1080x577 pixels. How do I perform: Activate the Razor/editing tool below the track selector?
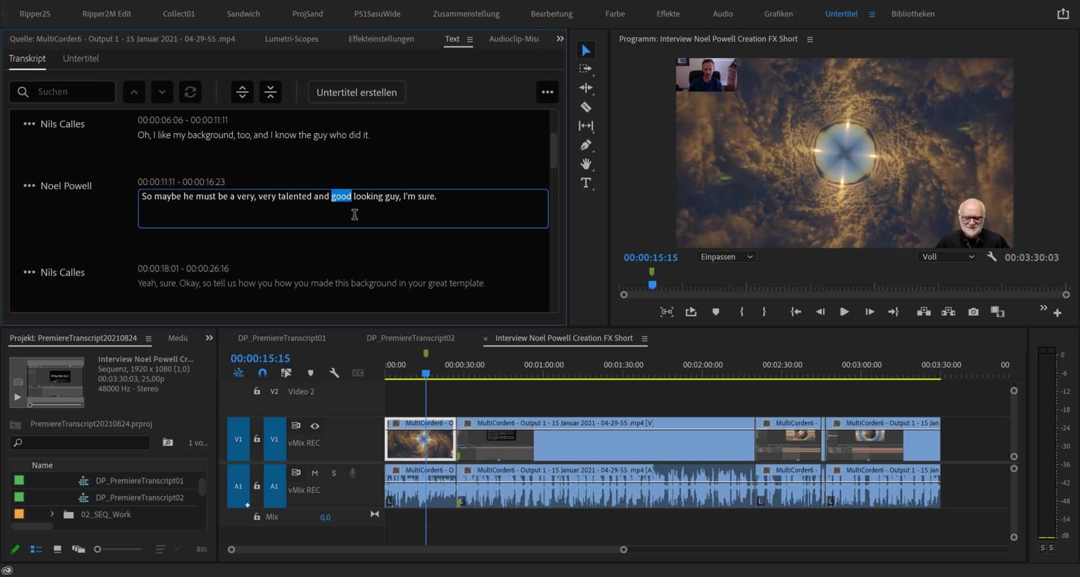[586, 107]
